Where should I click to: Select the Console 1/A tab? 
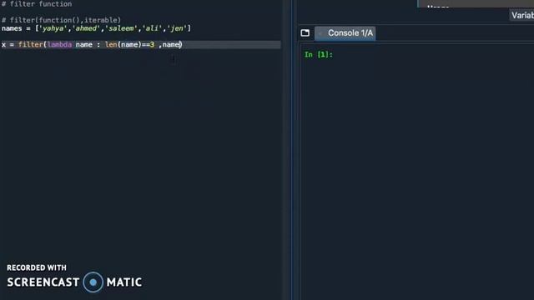345,33
